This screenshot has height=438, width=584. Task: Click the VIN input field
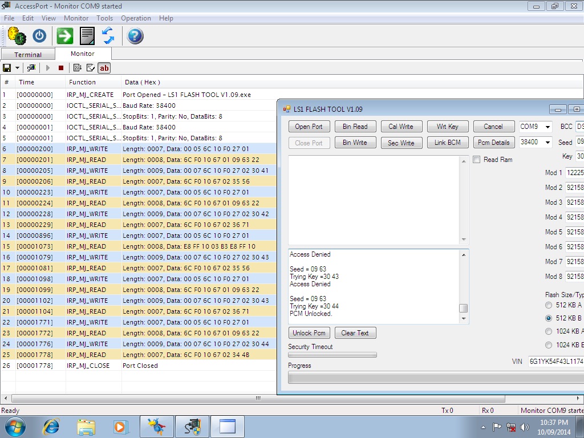coord(556,361)
